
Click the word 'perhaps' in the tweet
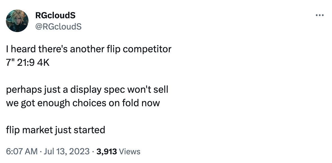click(x=24, y=90)
